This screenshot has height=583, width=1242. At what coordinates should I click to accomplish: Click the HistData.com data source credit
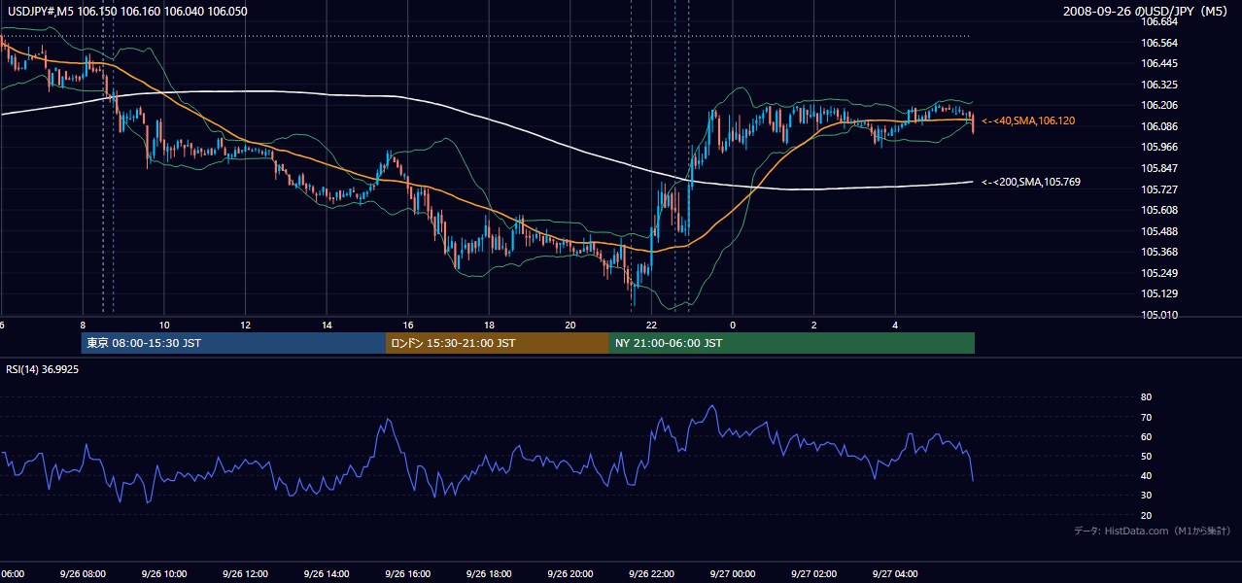(1153, 531)
